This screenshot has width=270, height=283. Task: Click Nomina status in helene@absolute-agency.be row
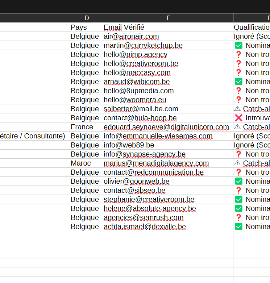[x=252, y=208]
